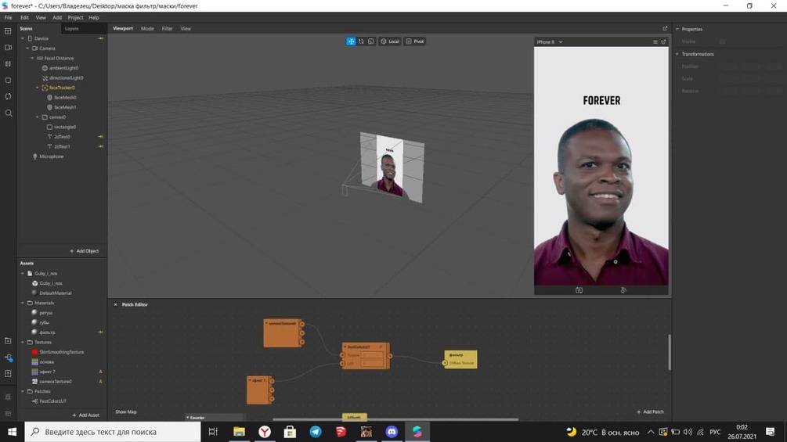Click the camera switch icon below simulator

tap(579, 290)
